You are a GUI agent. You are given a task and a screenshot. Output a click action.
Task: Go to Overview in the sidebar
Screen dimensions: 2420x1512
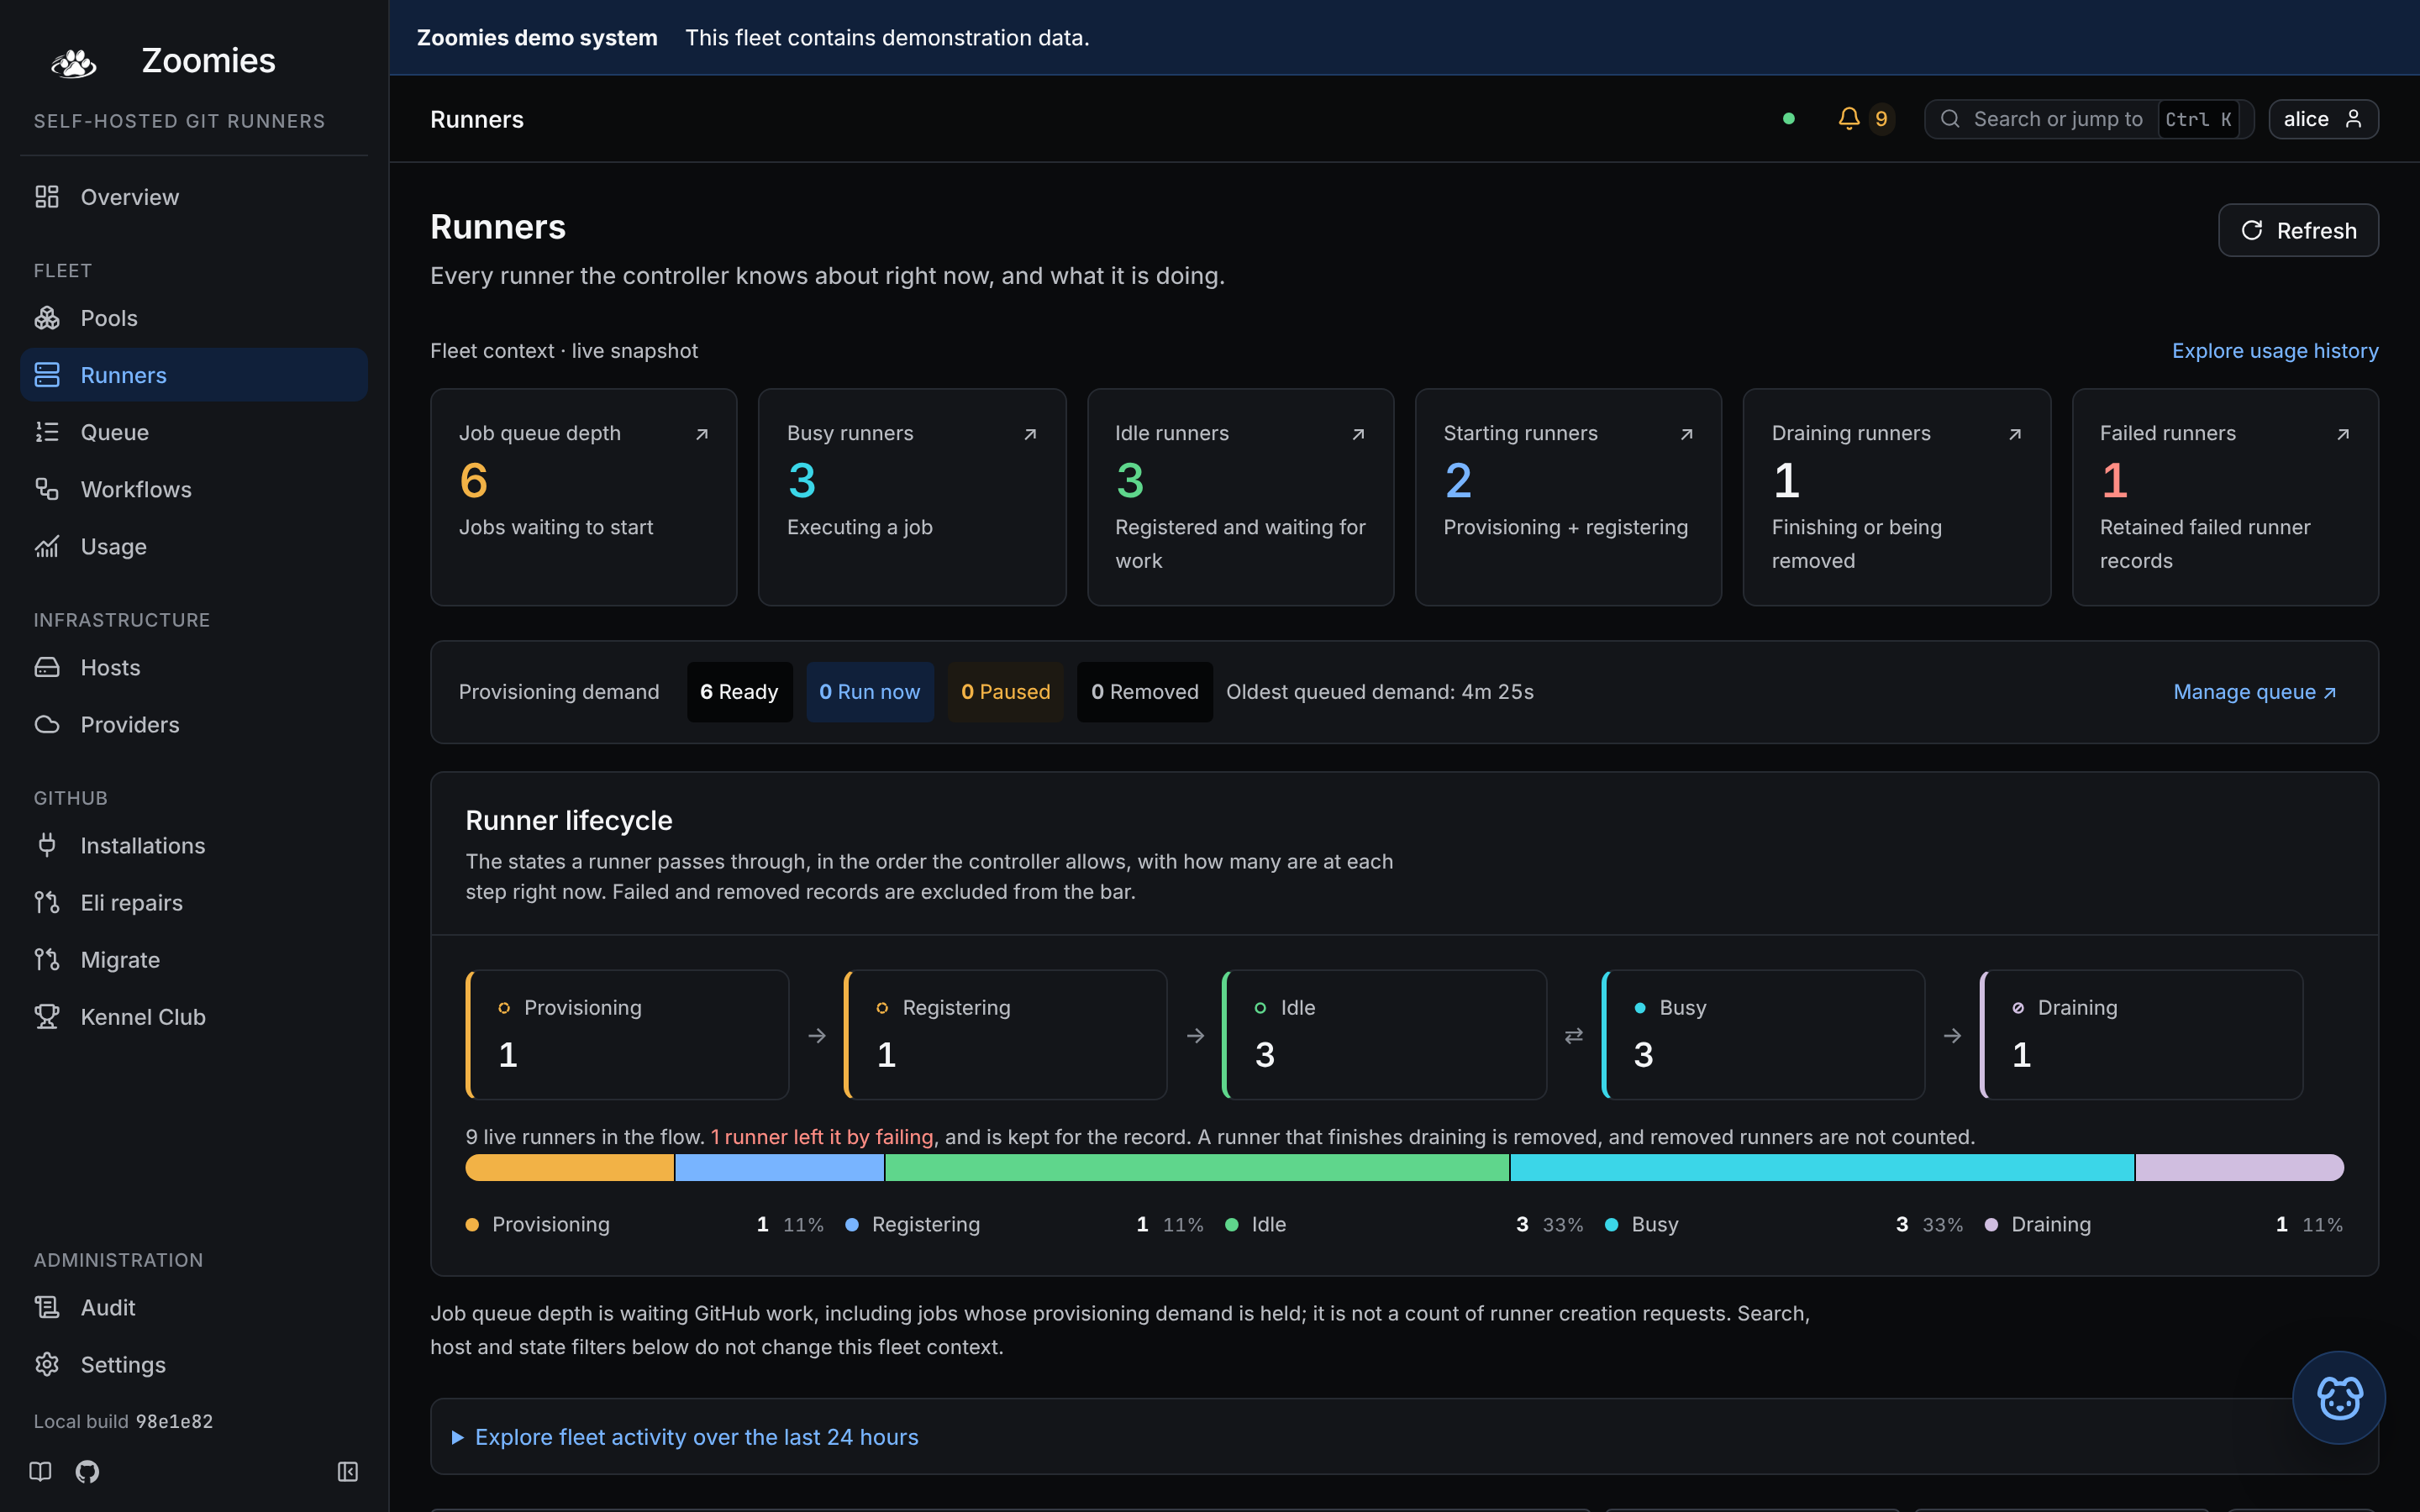pyautogui.click(x=194, y=197)
